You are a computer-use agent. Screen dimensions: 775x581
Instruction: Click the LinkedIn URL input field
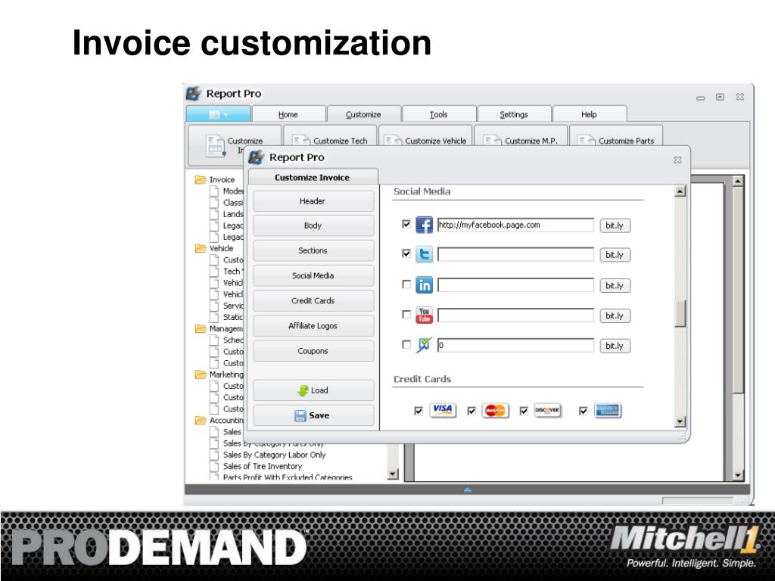[515, 285]
